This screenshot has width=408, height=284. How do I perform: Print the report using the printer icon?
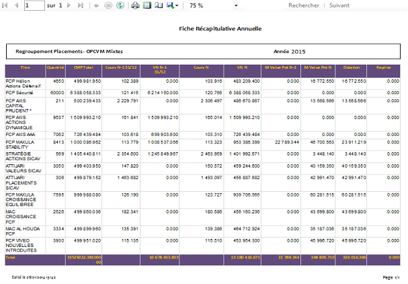tap(135, 5)
